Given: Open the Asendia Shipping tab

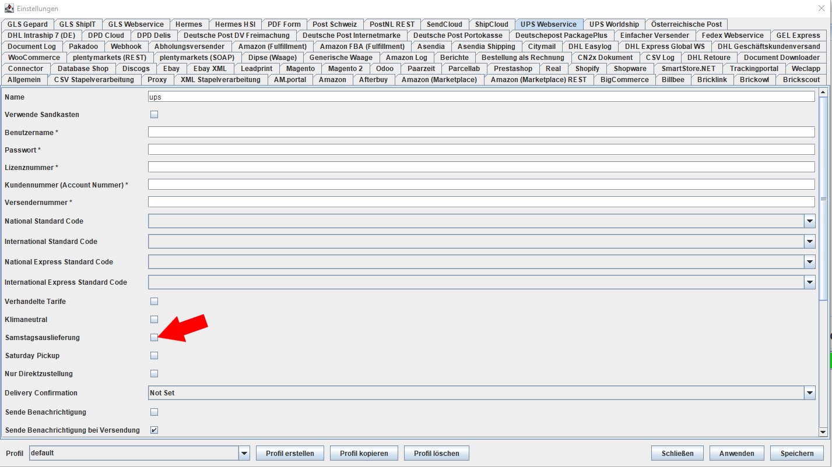Looking at the screenshot, I should (x=486, y=47).
